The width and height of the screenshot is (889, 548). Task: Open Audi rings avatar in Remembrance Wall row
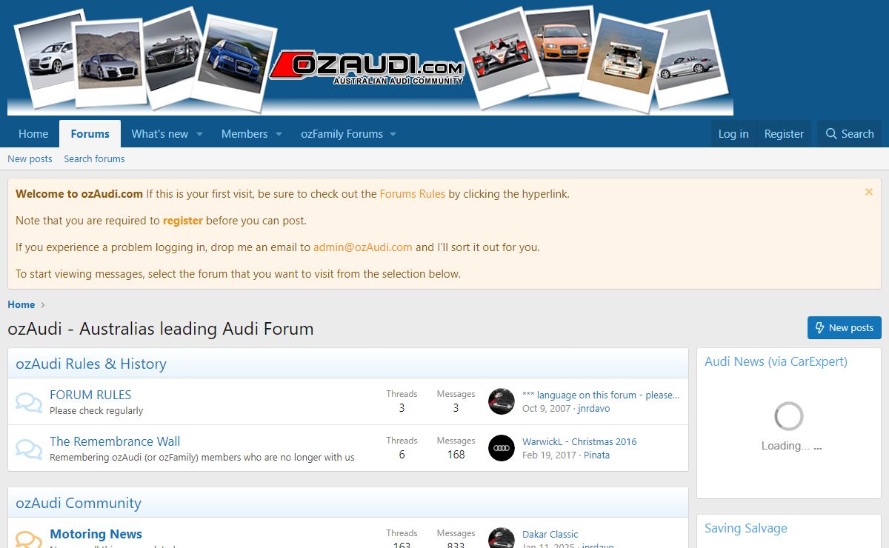[502, 448]
